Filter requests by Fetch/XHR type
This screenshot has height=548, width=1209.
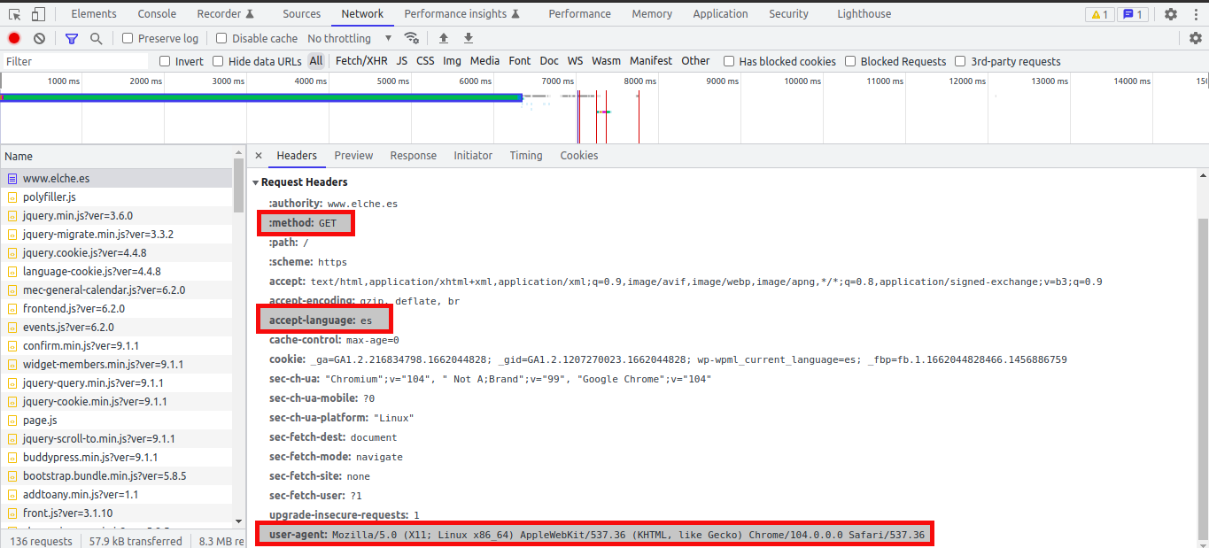tap(361, 61)
